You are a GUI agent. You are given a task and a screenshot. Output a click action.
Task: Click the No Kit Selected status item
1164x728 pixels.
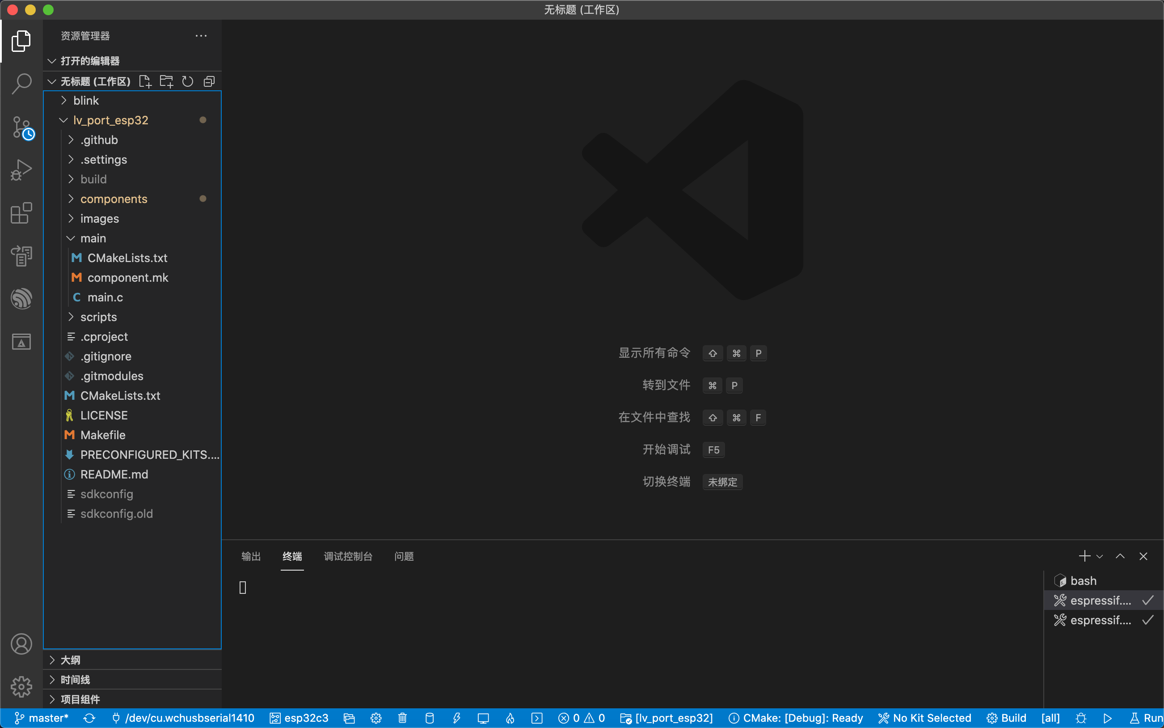click(925, 718)
